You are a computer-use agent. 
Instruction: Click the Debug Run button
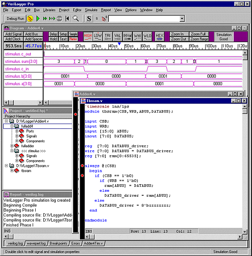coord(15,19)
